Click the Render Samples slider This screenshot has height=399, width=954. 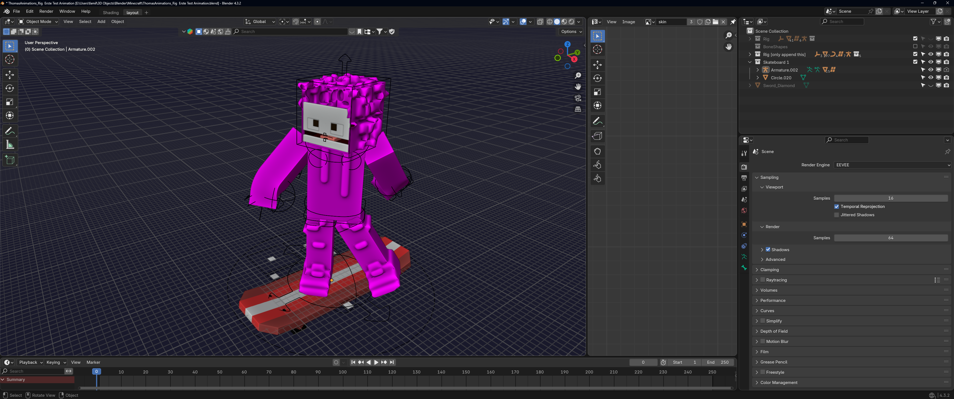890,238
